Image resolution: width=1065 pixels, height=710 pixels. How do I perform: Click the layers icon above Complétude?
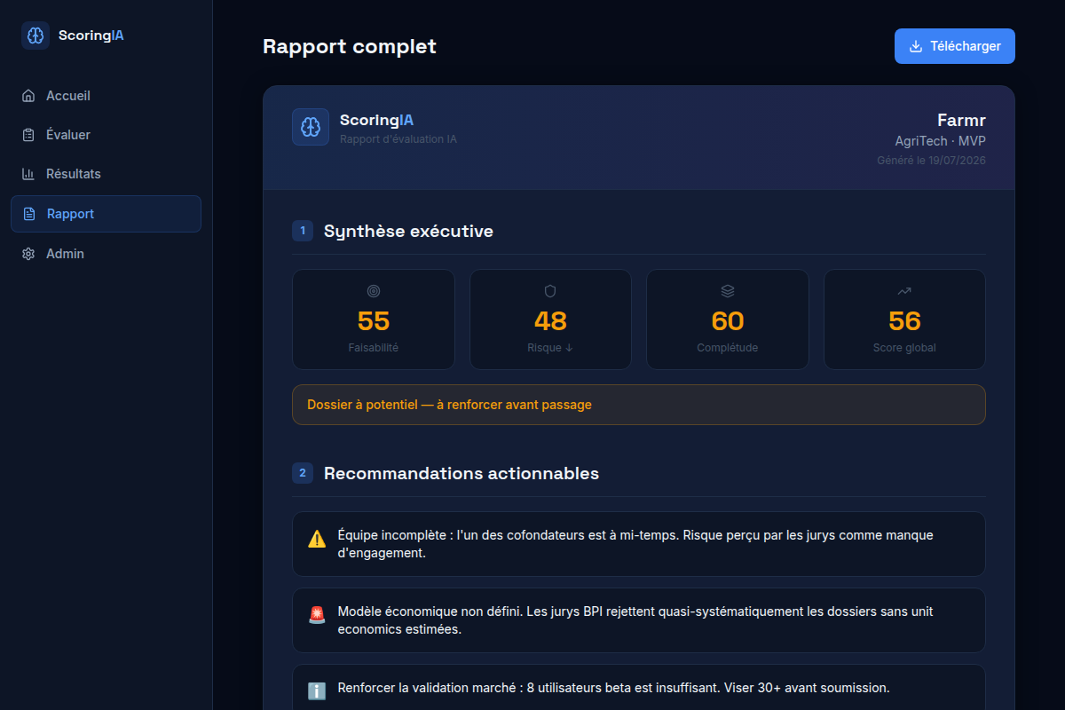[x=728, y=291]
